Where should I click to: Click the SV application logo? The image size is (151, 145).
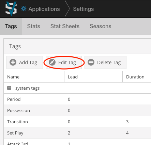11,9
